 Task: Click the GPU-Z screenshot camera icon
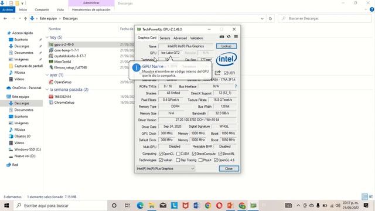pos(221,36)
